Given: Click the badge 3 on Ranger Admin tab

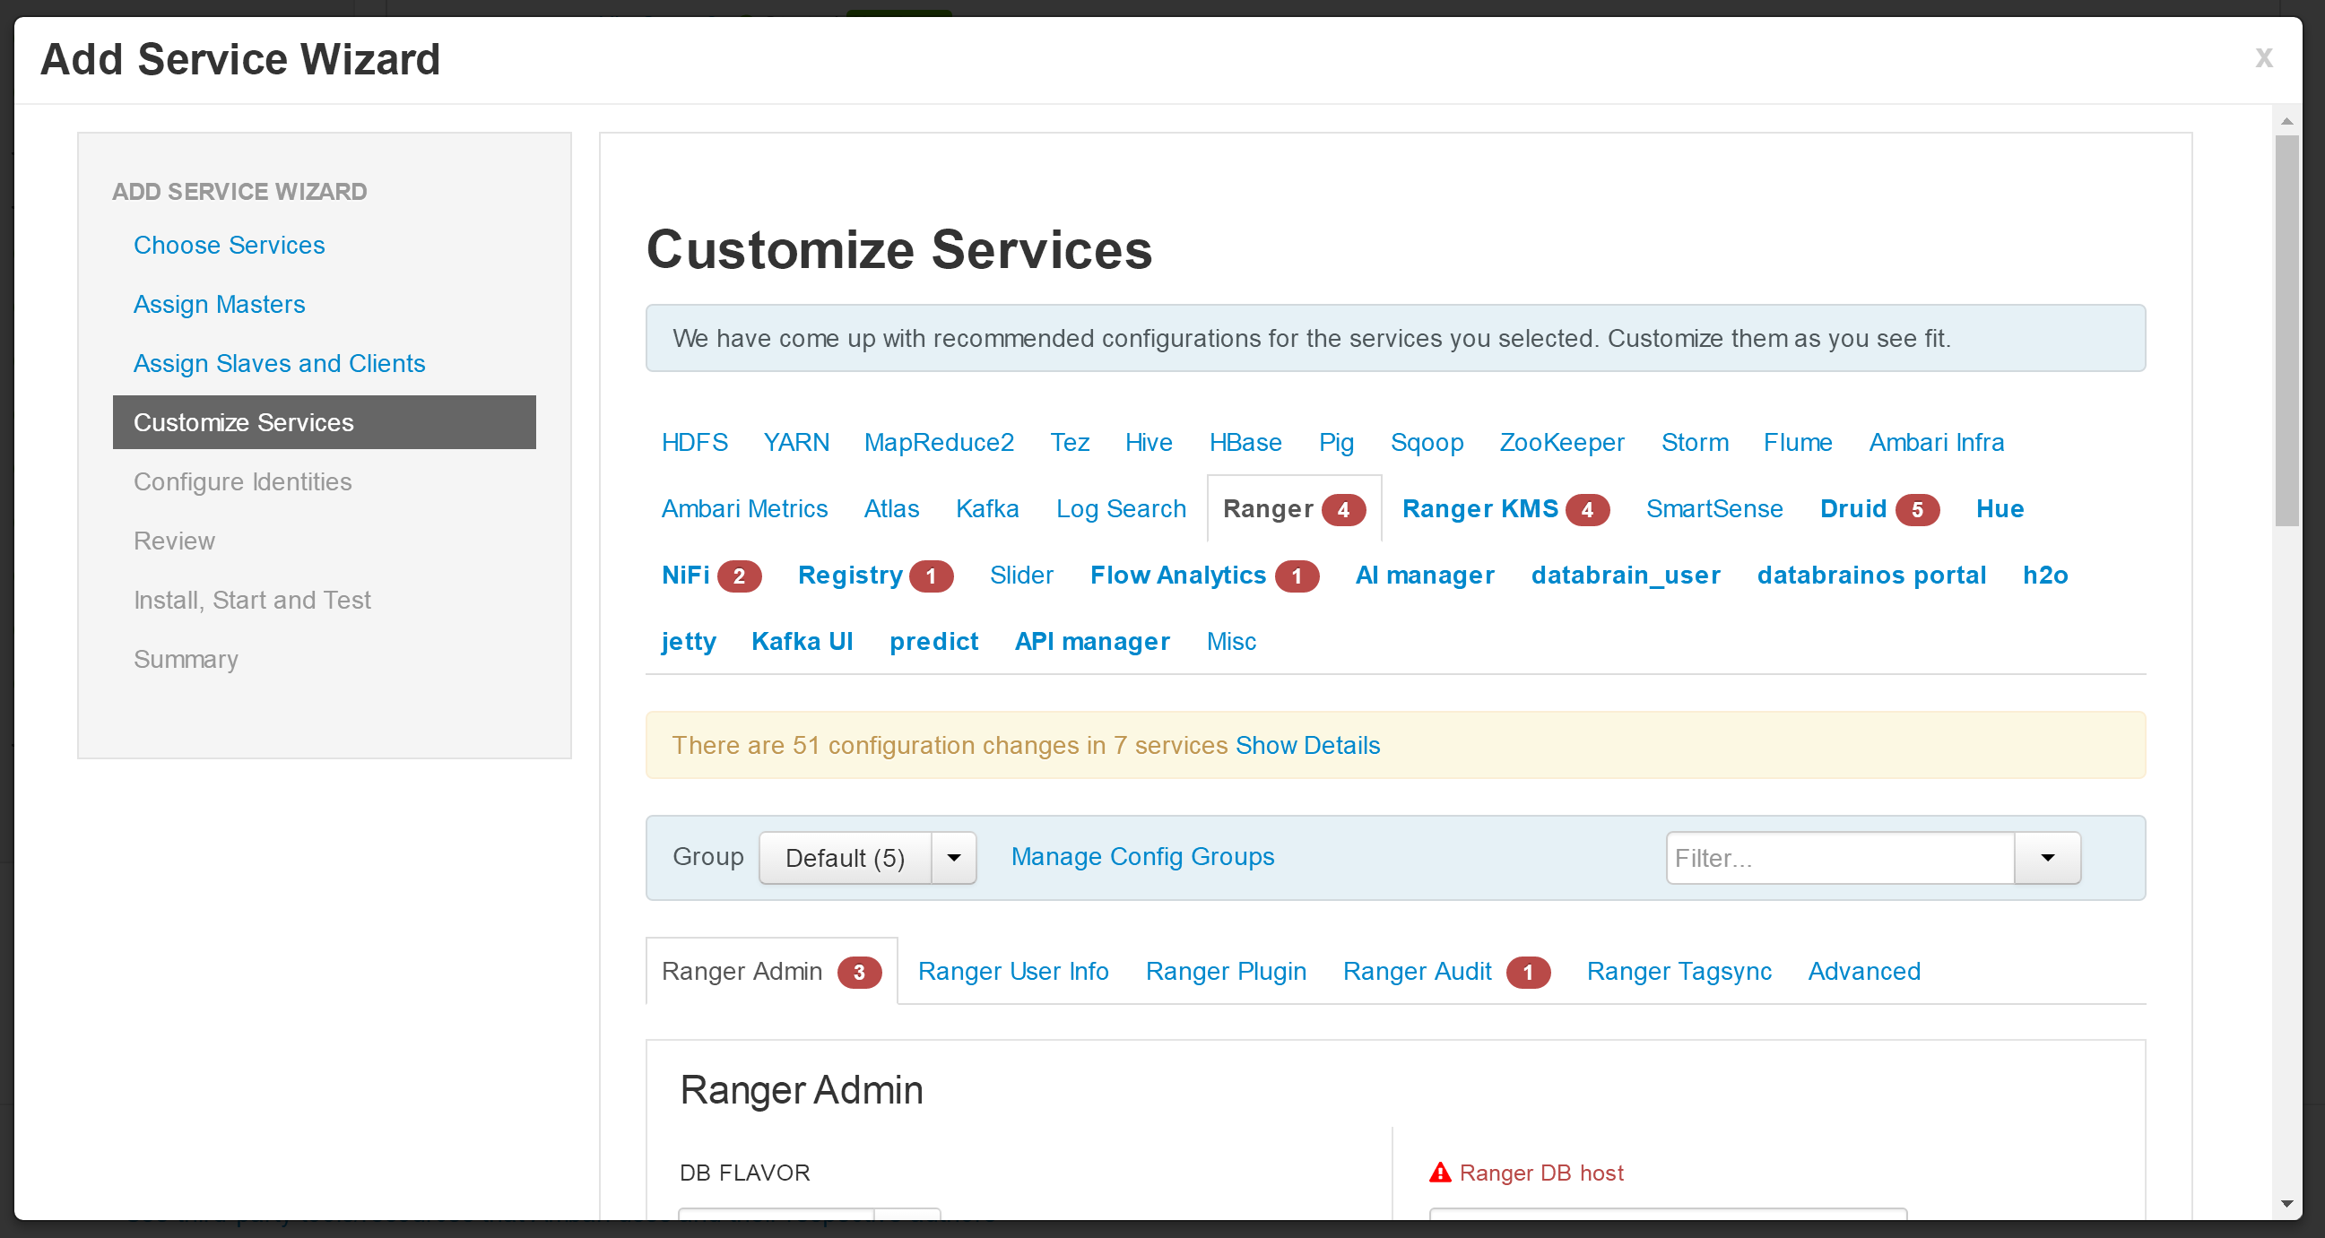Looking at the screenshot, I should coord(859,972).
